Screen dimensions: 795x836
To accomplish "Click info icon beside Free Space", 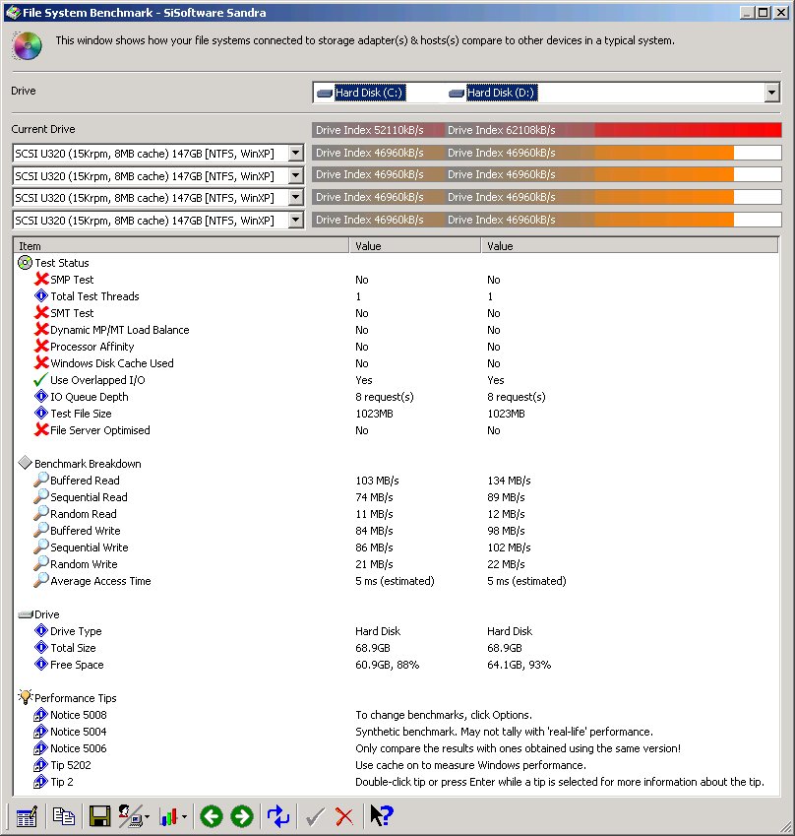I will click(x=41, y=664).
